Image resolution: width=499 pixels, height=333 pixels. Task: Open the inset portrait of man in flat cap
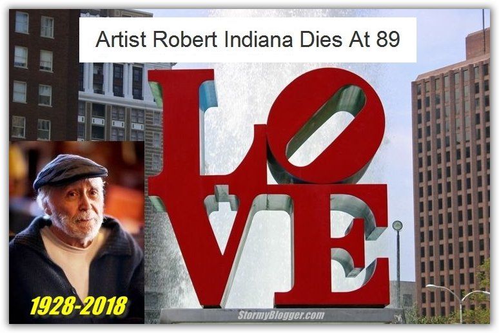pyautogui.click(x=77, y=233)
